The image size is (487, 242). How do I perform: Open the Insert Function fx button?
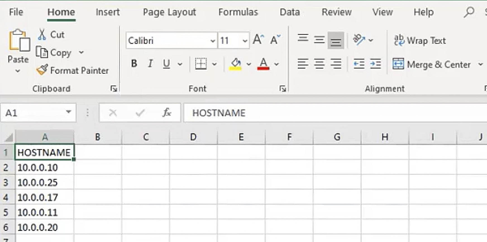tap(167, 113)
